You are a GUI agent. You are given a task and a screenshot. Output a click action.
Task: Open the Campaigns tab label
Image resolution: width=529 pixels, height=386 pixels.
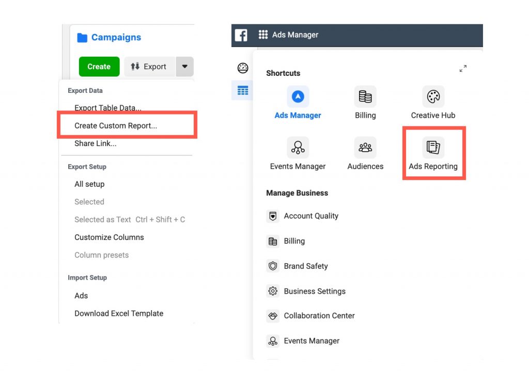tap(116, 38)
